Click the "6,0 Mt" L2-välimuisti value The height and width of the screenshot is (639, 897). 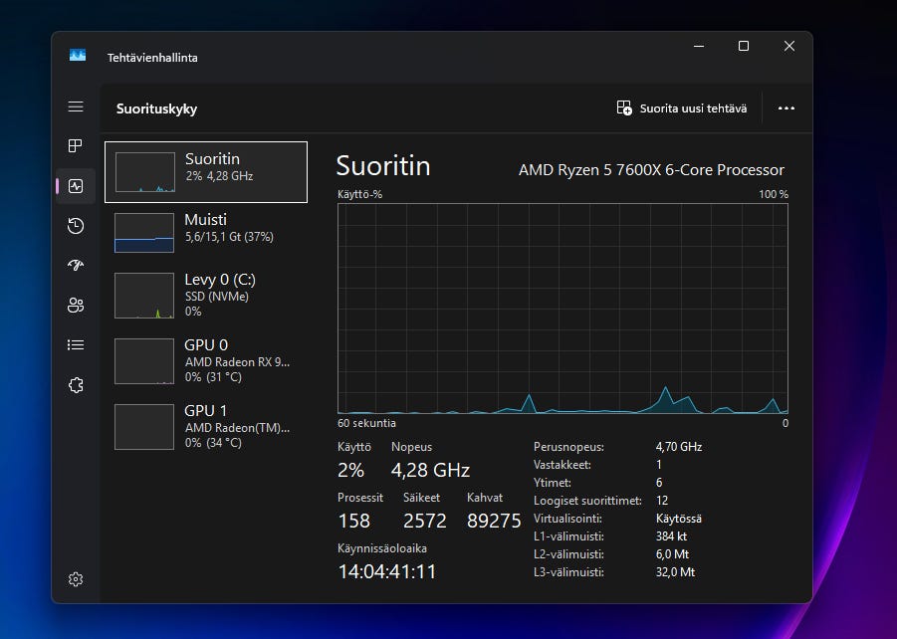[673, 554]
